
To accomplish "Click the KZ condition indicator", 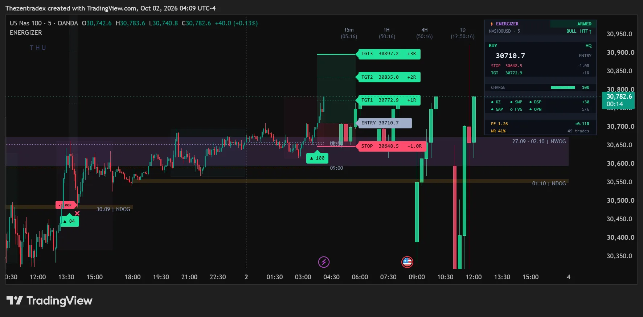I will pyautogui.click(x=496, y=102).
